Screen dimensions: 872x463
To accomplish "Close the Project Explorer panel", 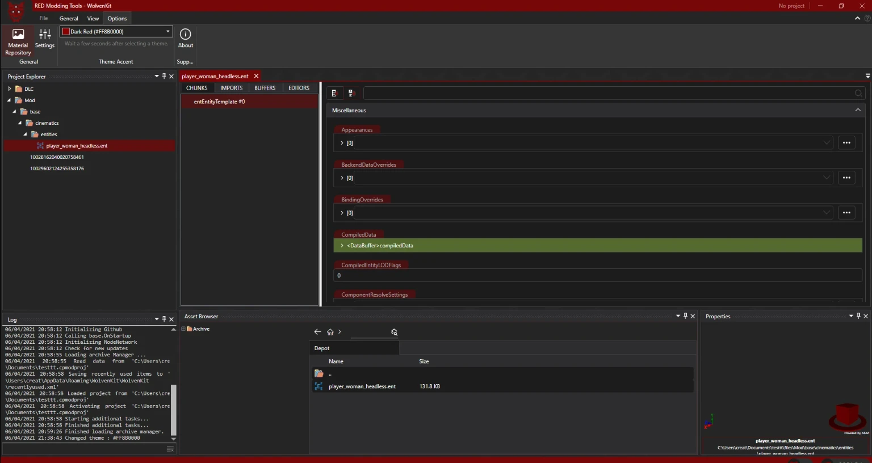I will coord(171,76).
